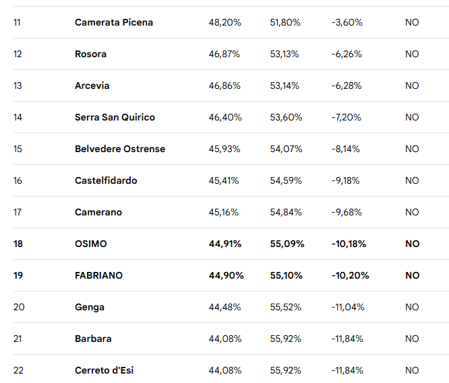
Task: Click the 48,20% value for Camerata Picena
Action: point(225,22)
